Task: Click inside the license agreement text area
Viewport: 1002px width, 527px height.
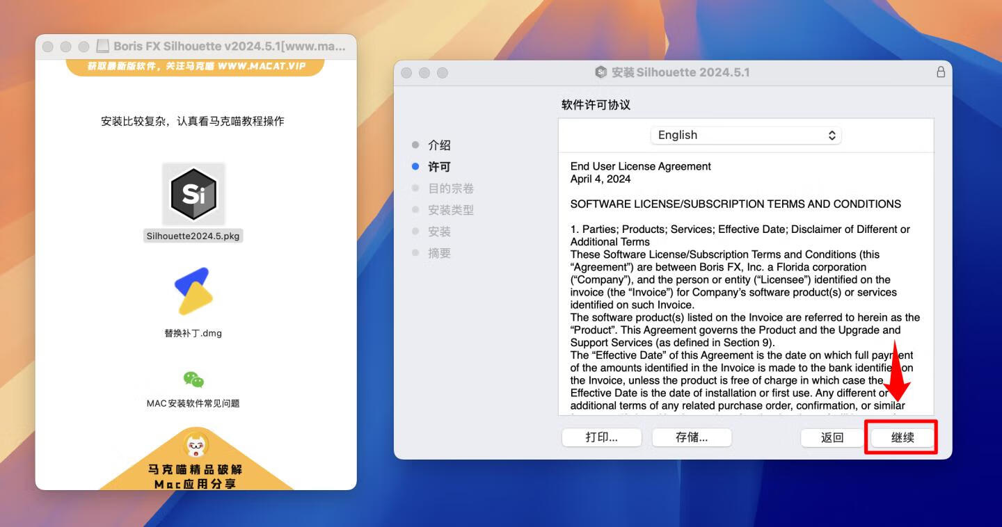Action: (746, 284)
